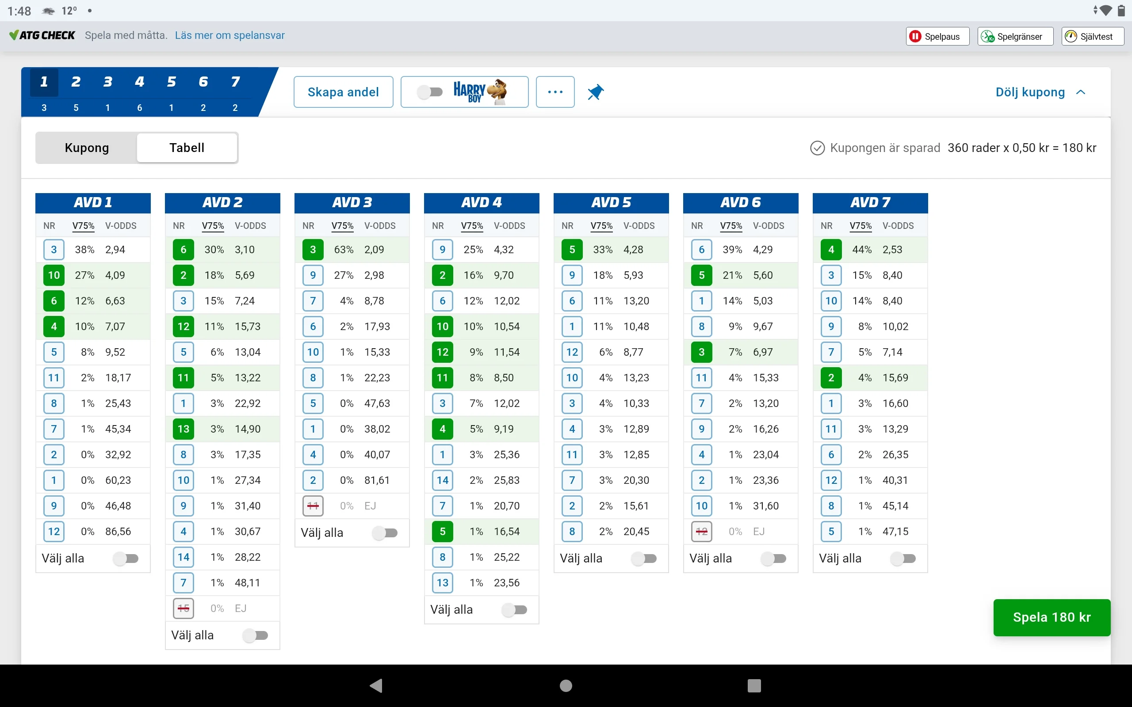Click the blue pin icon

coord(596,92)
